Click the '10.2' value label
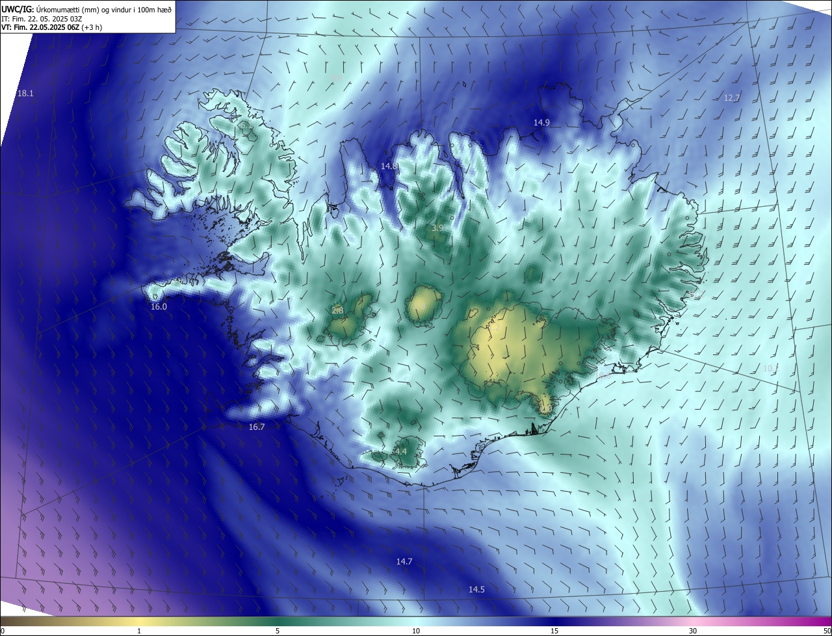 tap(771, 368)
